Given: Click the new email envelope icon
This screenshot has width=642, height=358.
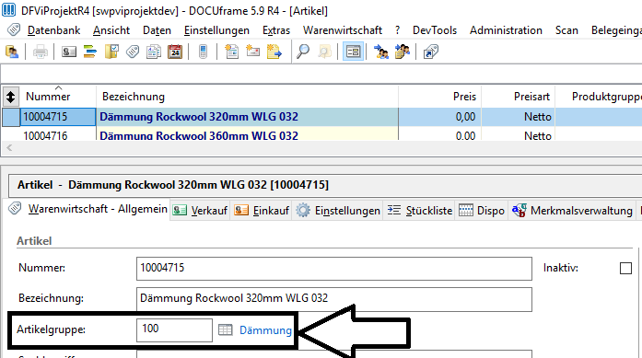Looking at the screenshot, I should (x=252, y=52).
